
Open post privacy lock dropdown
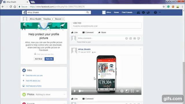tap(94, 52)
